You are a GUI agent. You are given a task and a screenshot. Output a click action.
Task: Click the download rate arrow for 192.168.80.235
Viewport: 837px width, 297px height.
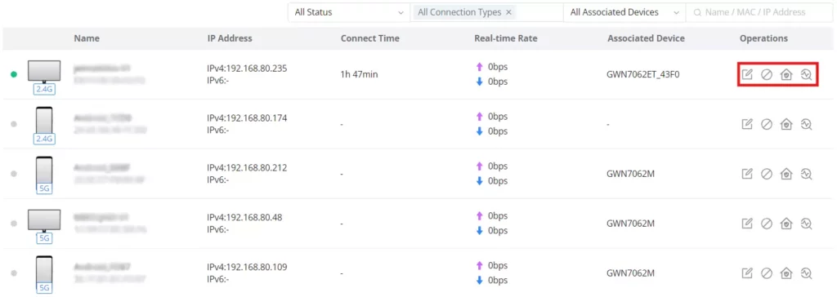(x=479, y=82)
